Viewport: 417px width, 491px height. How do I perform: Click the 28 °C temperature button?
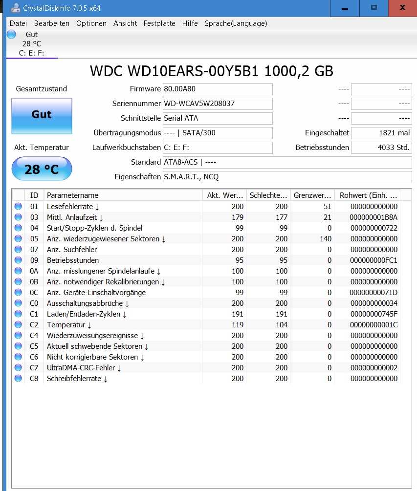(x=42, y=169)
